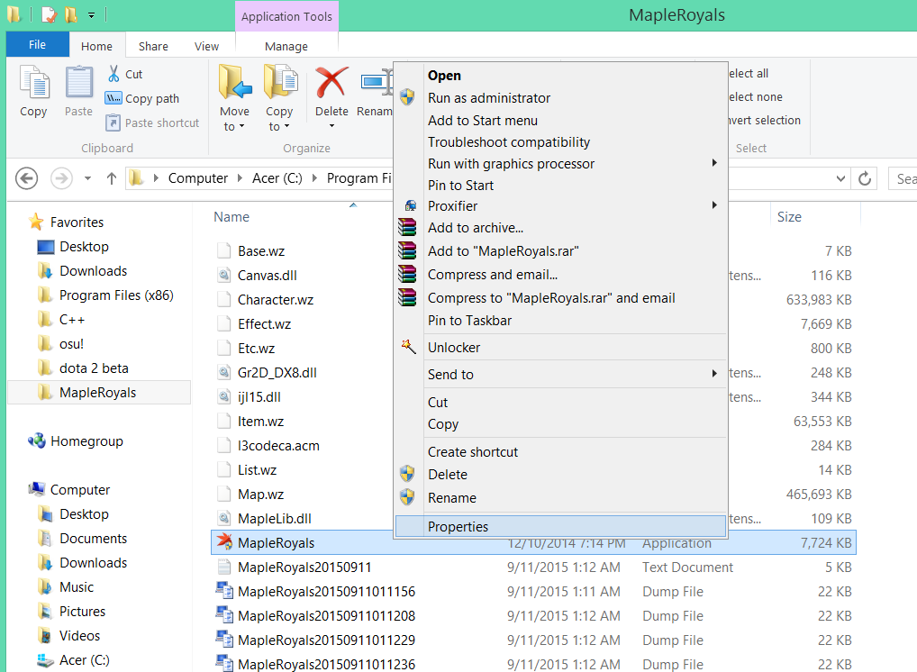Click the red Delete icon in ribbon
The height and width of the screenshot is (672, 917).
(331, 83)
